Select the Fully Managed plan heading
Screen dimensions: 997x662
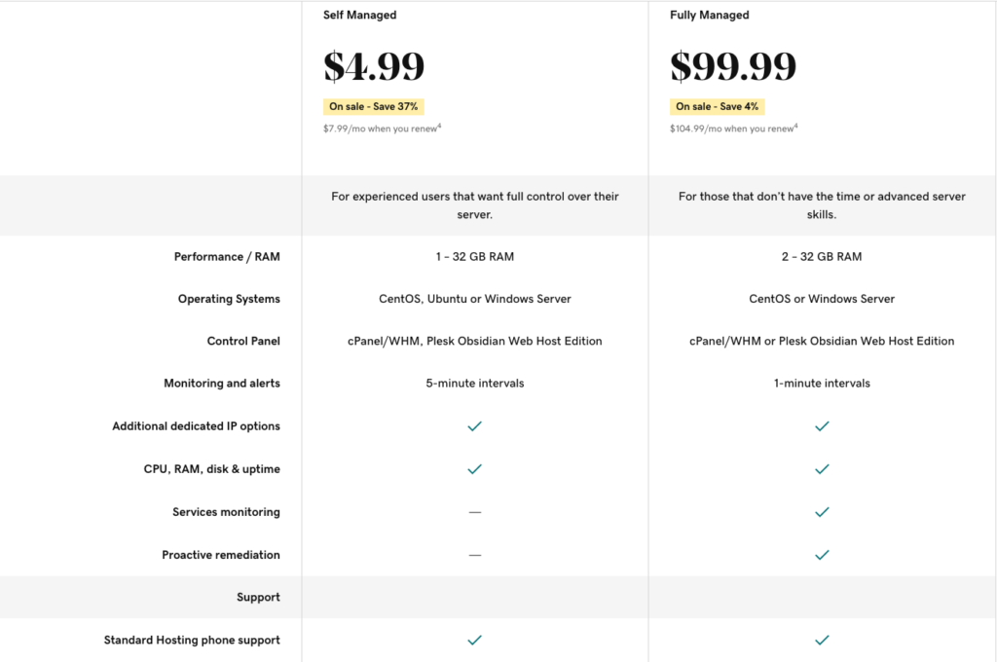point(709,16)
